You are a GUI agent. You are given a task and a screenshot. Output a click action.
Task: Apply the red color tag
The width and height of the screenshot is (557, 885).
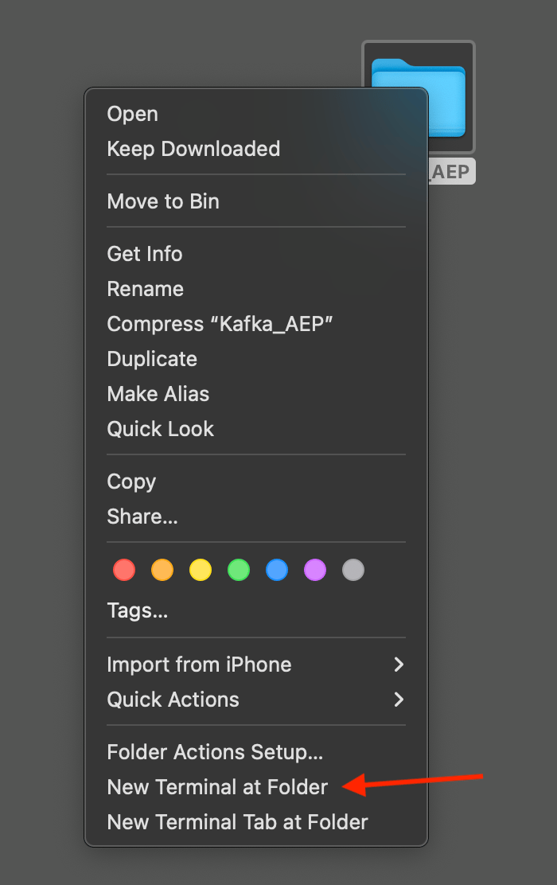tap(124, 570)
